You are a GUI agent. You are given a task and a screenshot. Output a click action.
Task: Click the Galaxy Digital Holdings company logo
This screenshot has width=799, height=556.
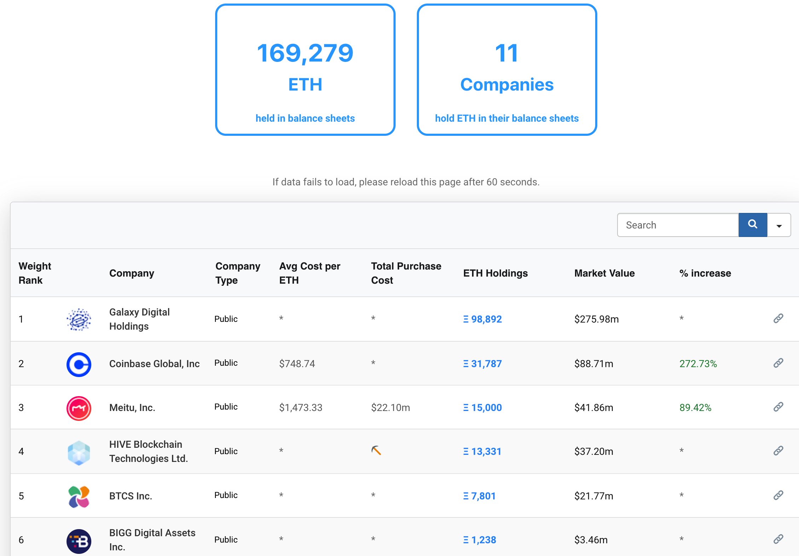click(78, 319)
